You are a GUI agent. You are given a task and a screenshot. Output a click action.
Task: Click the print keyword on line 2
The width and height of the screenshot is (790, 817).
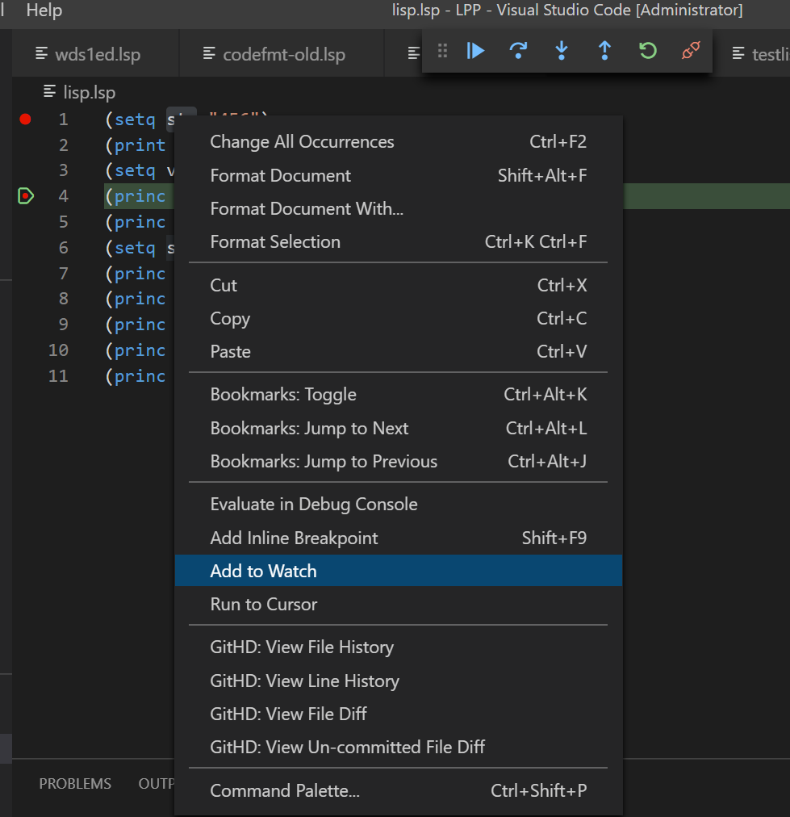[140, 145]
